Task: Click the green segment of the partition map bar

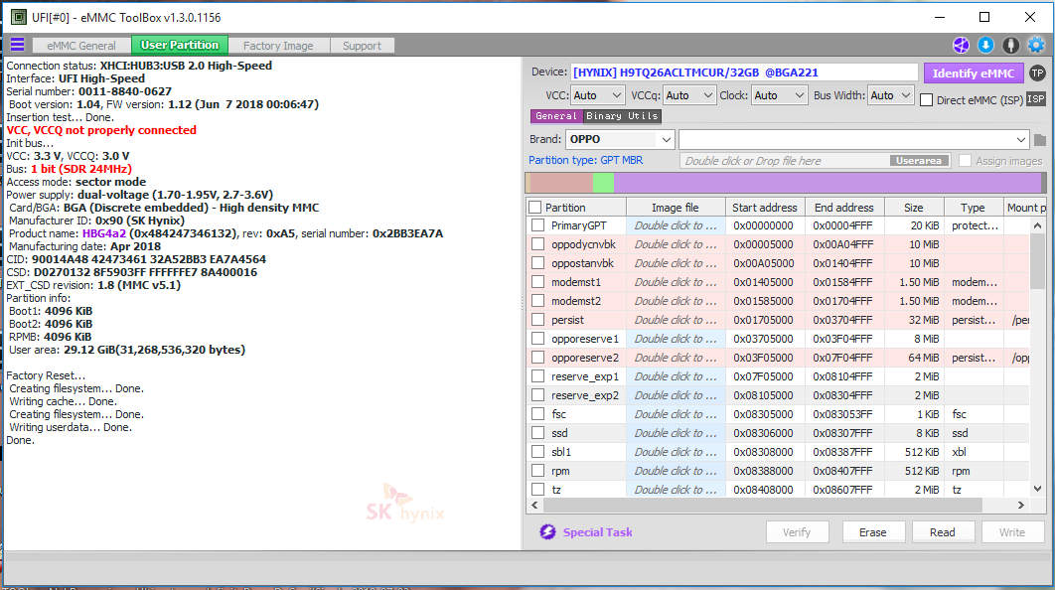Action: point(604,183)
